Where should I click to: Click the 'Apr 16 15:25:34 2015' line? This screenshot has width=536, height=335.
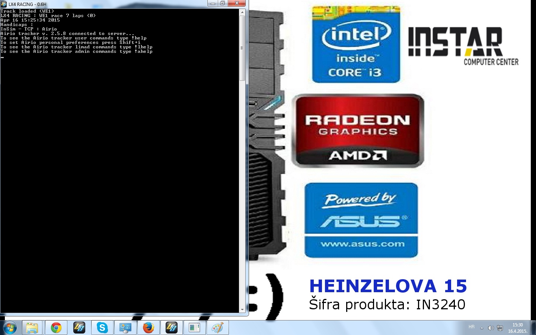[30, 20]
